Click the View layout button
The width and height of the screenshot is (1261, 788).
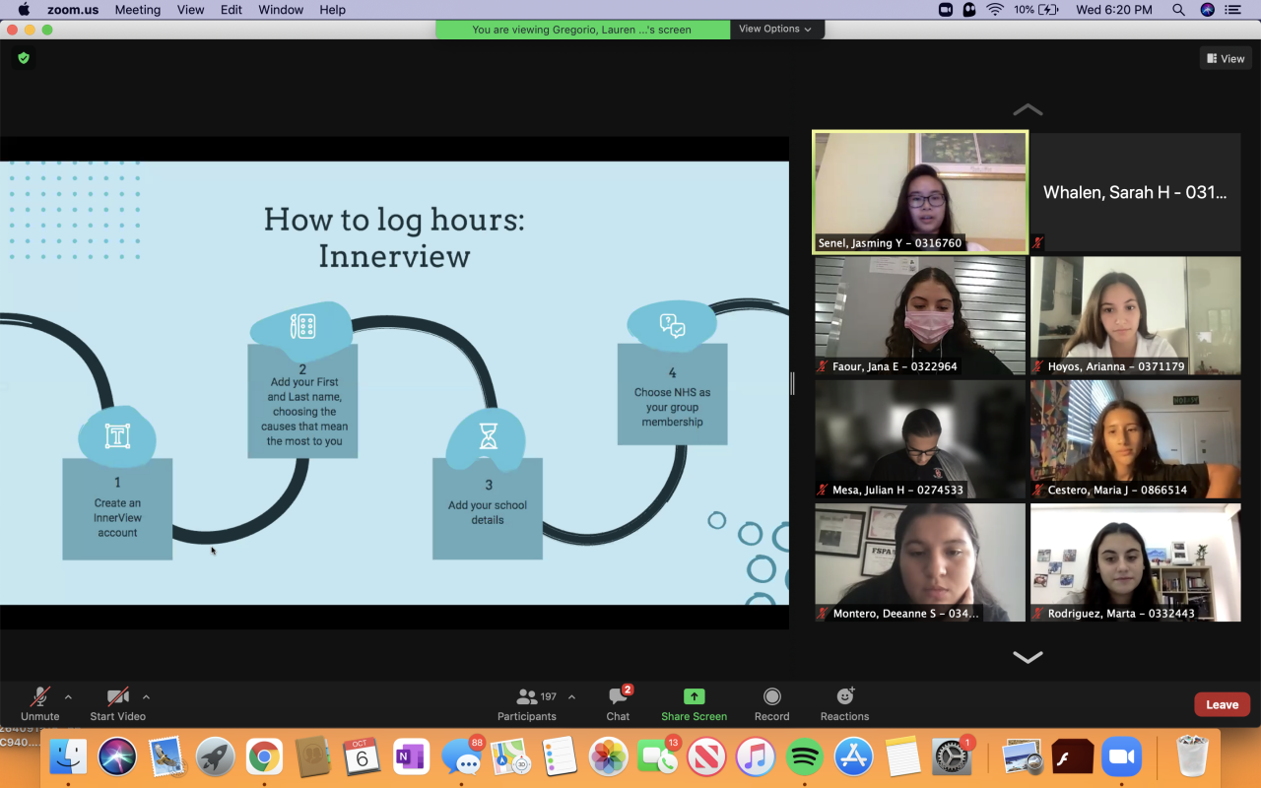click(1226, 59)
